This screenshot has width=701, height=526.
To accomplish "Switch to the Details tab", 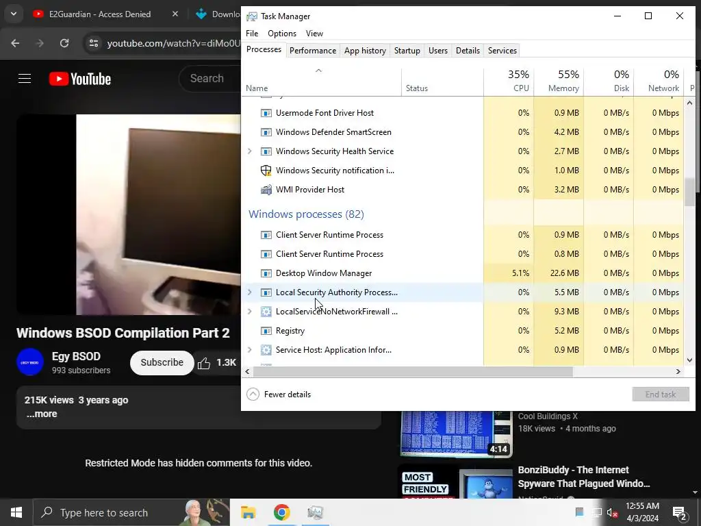I will coord(468,51).
